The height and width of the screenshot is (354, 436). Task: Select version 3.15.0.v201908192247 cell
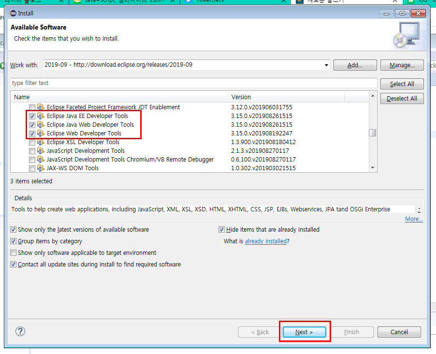pyautogui.click(x=262, y=133)
